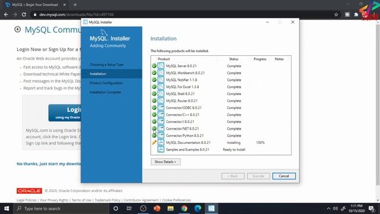Click the browser page vertical scrollbar
380x214 pixels.
[378, 105]
